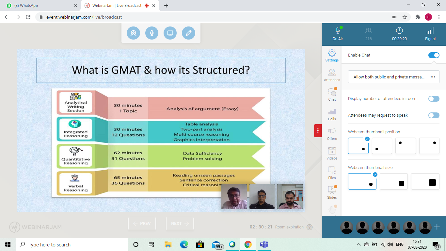The width and height of the screenshot is (446, 251).
Task: Click the microphone icon in broadcast toolbar
Action: point(152,33)
